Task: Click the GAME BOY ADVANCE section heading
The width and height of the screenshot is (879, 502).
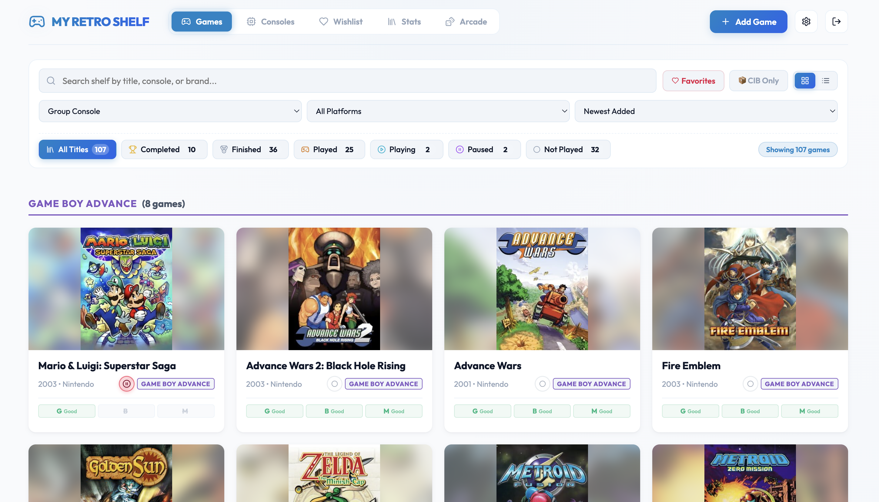Action: (x=83, y=203)
